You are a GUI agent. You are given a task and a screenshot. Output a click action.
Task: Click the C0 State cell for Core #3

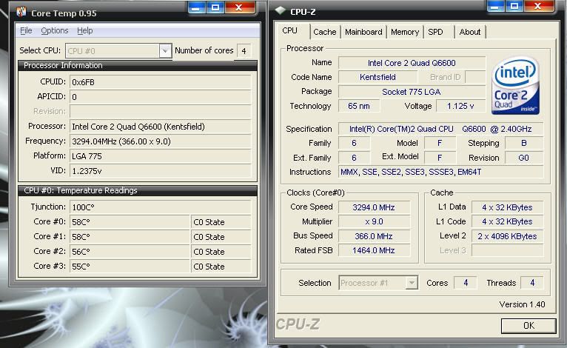221,267
